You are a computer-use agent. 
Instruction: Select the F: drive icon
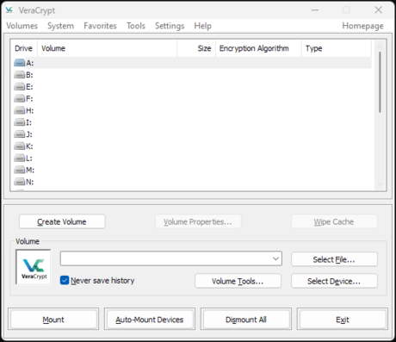20,99
